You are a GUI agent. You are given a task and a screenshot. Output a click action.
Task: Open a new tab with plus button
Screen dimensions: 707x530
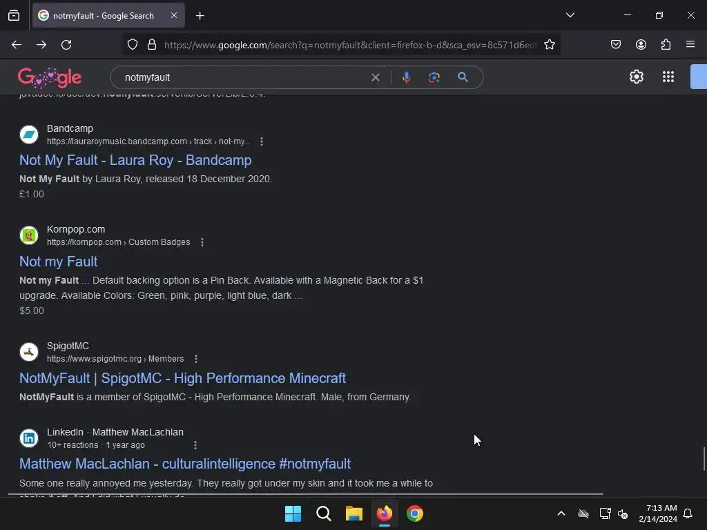[x=200, y=16]
